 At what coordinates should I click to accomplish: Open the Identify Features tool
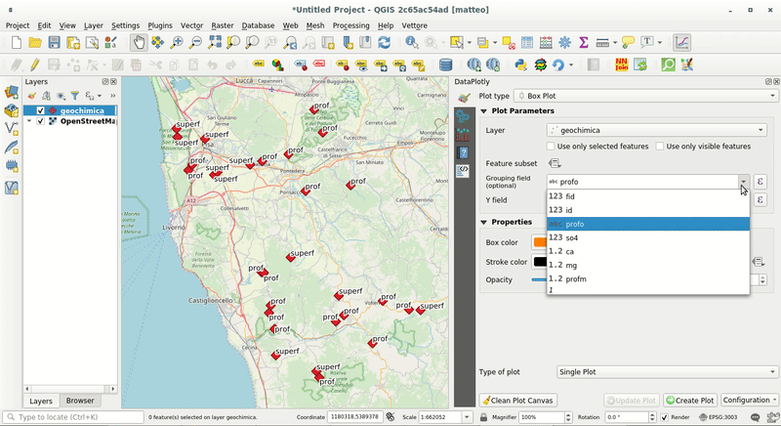point(411,42)
